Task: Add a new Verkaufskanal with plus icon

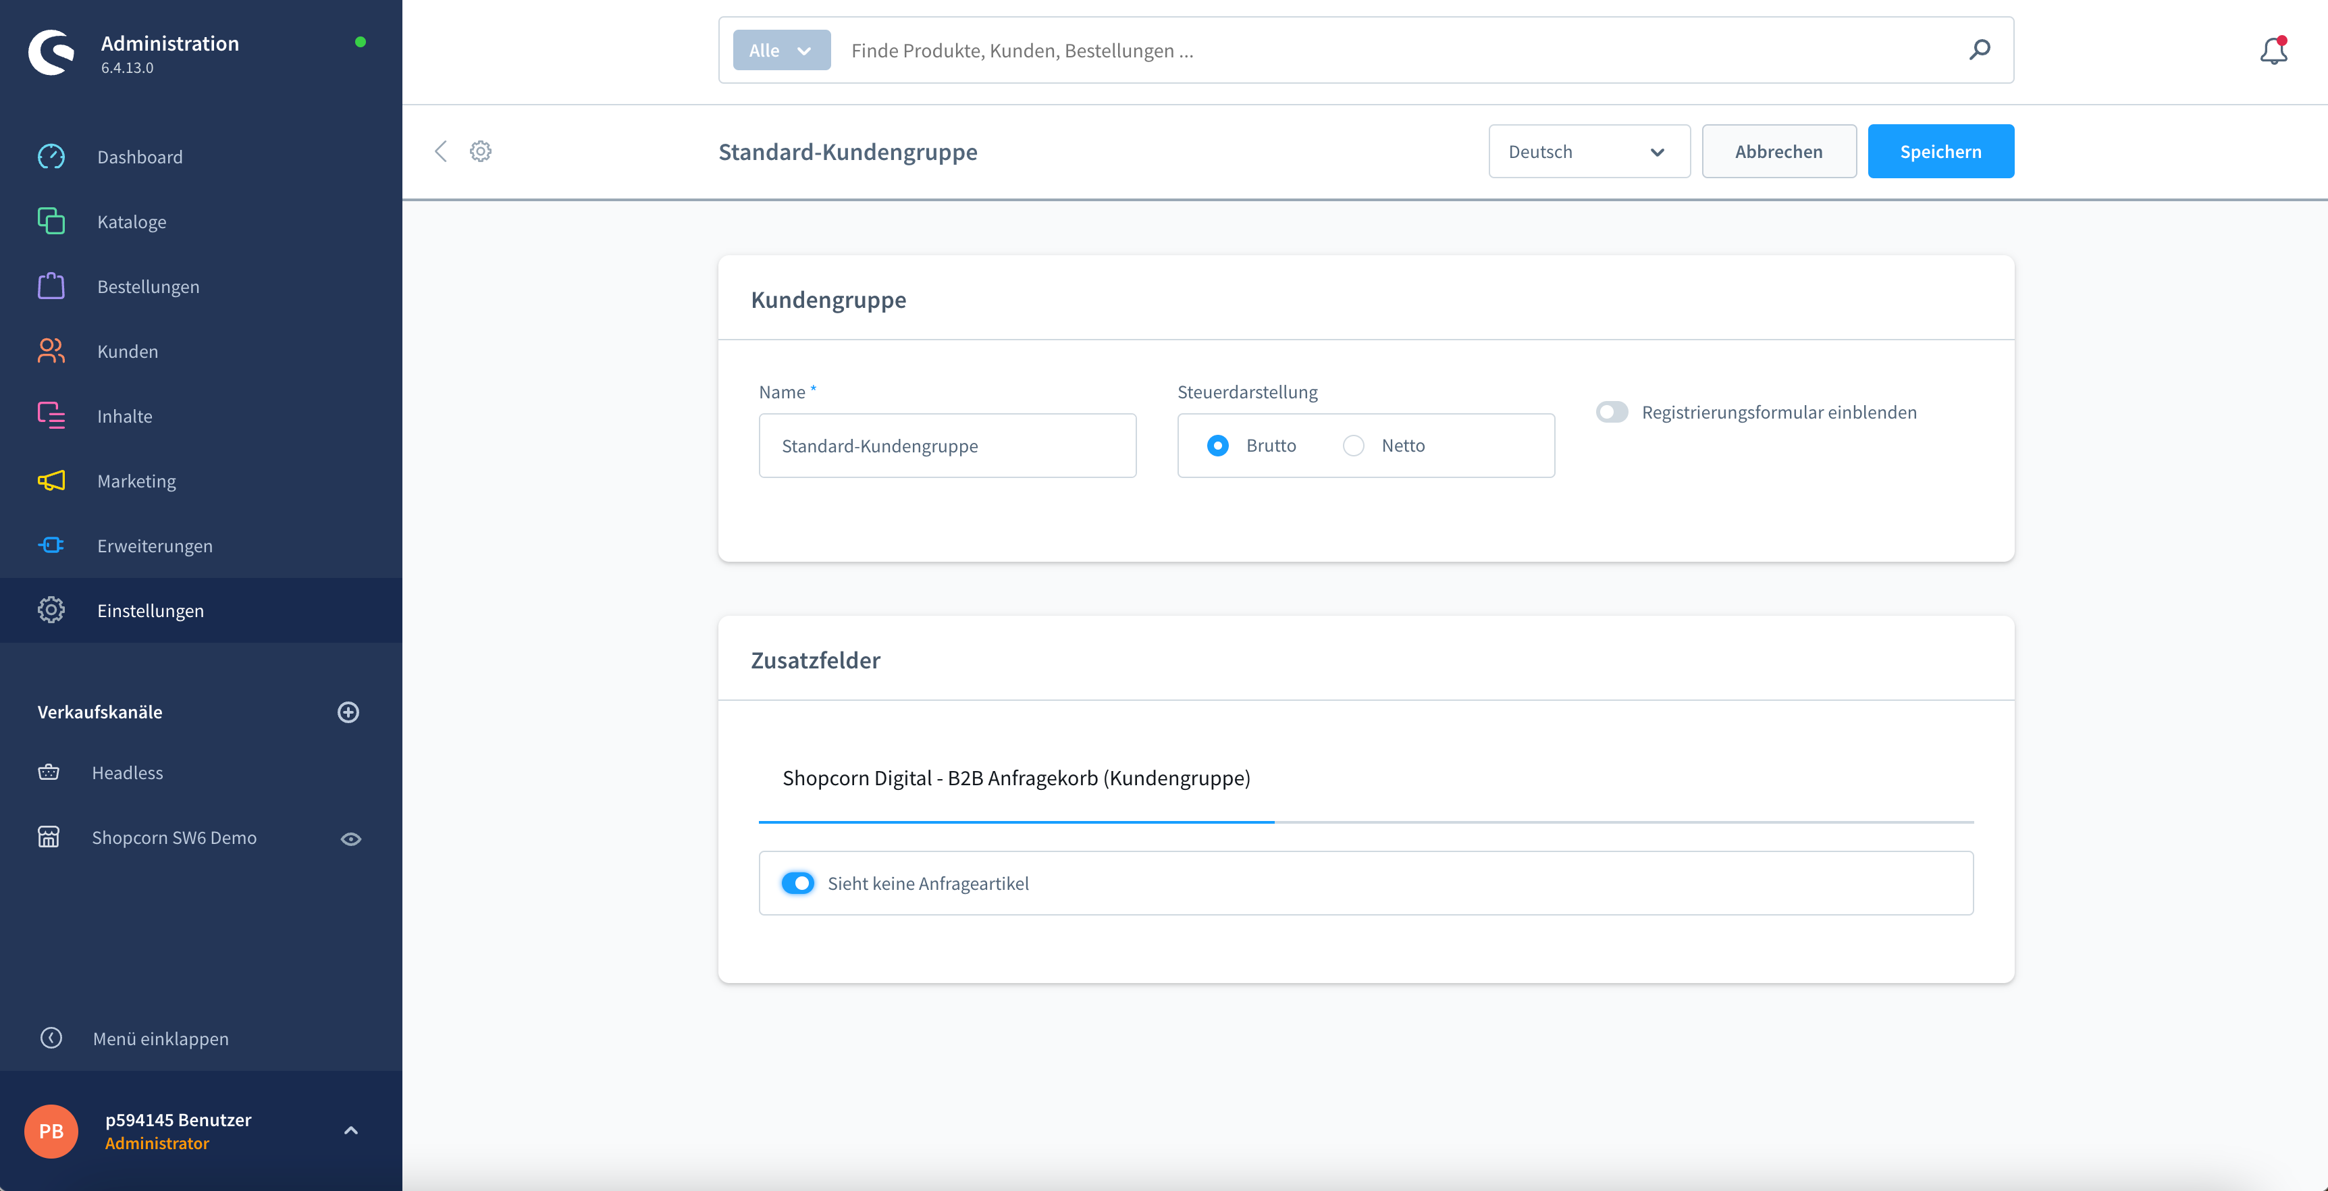Action: (x=348, y=712)
